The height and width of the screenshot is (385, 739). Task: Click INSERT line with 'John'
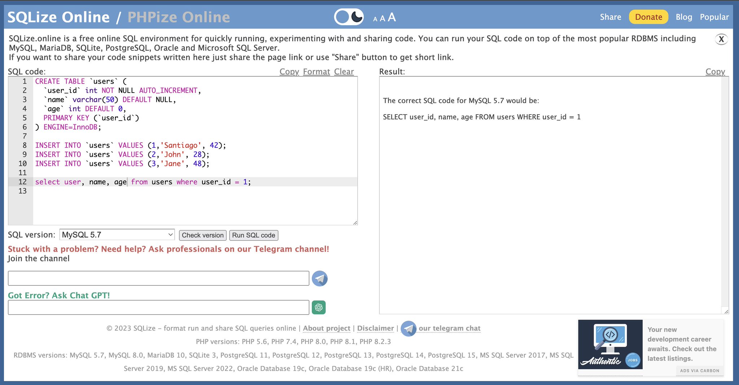(x=122, y=155)
